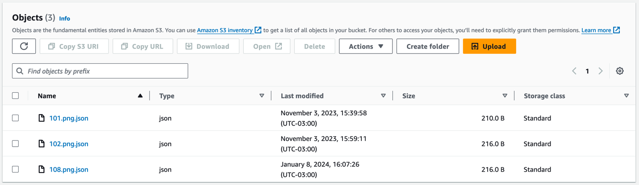Open the Amazon S3 inventory link
The width and height of the screenshot is (639, 185).
click(225, 30)
